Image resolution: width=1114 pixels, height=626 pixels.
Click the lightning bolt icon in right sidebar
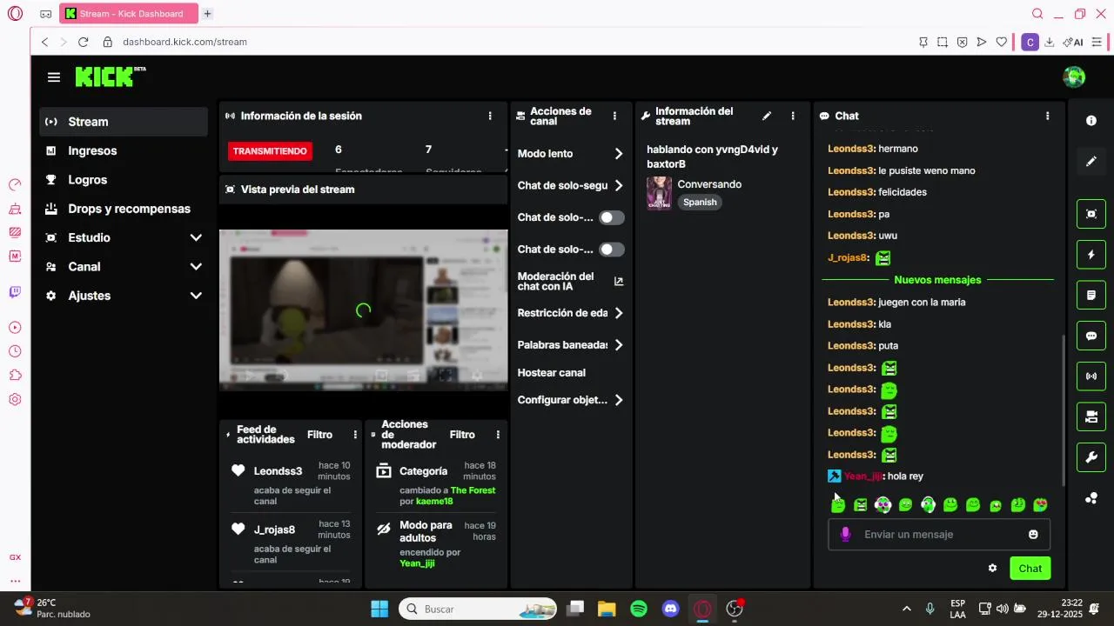click(1091, 255)
